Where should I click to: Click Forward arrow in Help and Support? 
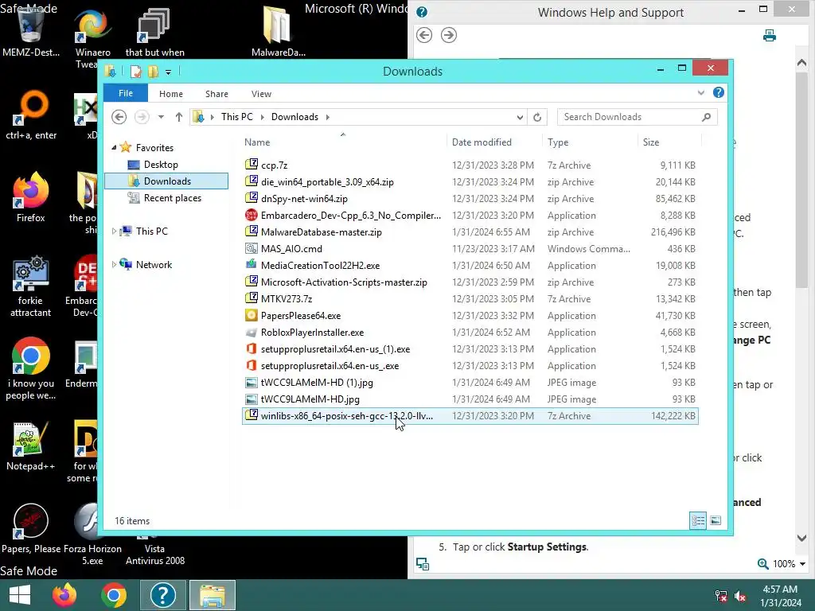click(449, 35)
